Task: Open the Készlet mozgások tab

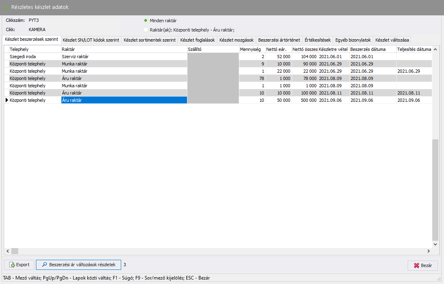Action: (x=236, y=40)
